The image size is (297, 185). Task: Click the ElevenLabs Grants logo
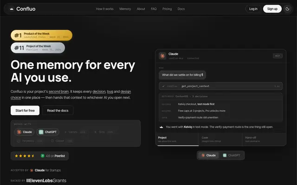[x=46, y=181]
